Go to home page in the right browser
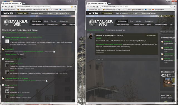The image size is (178, 105). coord(97,7)
